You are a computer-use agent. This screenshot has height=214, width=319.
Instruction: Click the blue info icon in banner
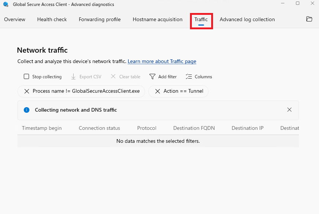(27, 110)
